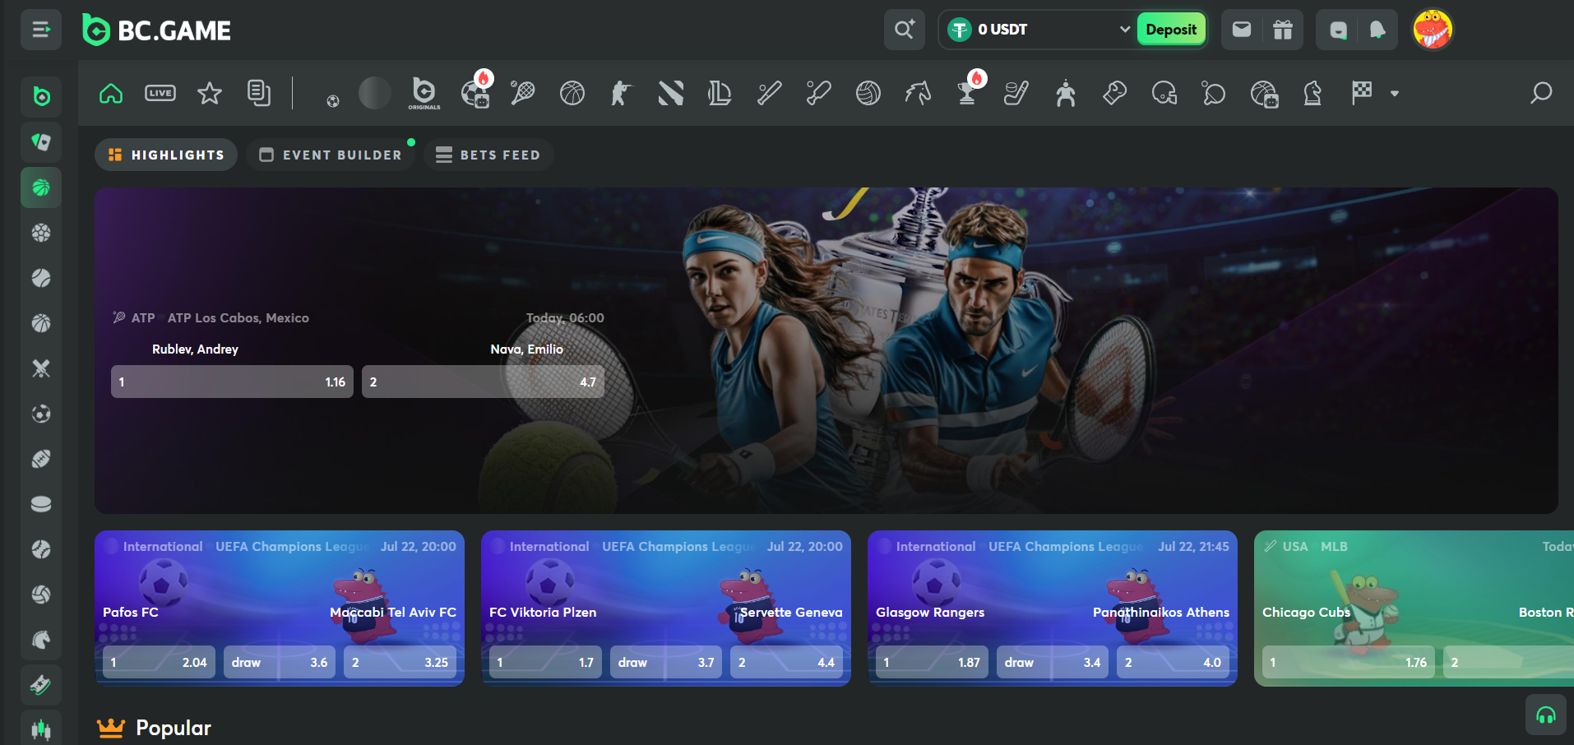Open the gift rewards icon
1574x745 pixels.
click(1283, 30)
